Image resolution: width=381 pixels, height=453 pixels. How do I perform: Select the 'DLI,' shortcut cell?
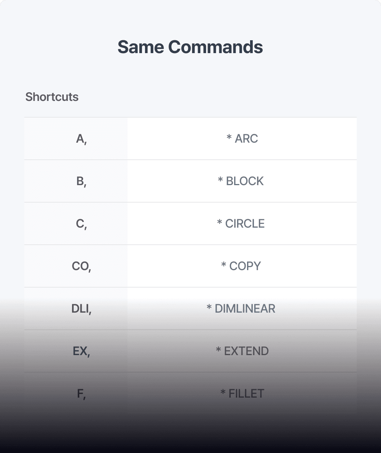click(x=76, y=308)
